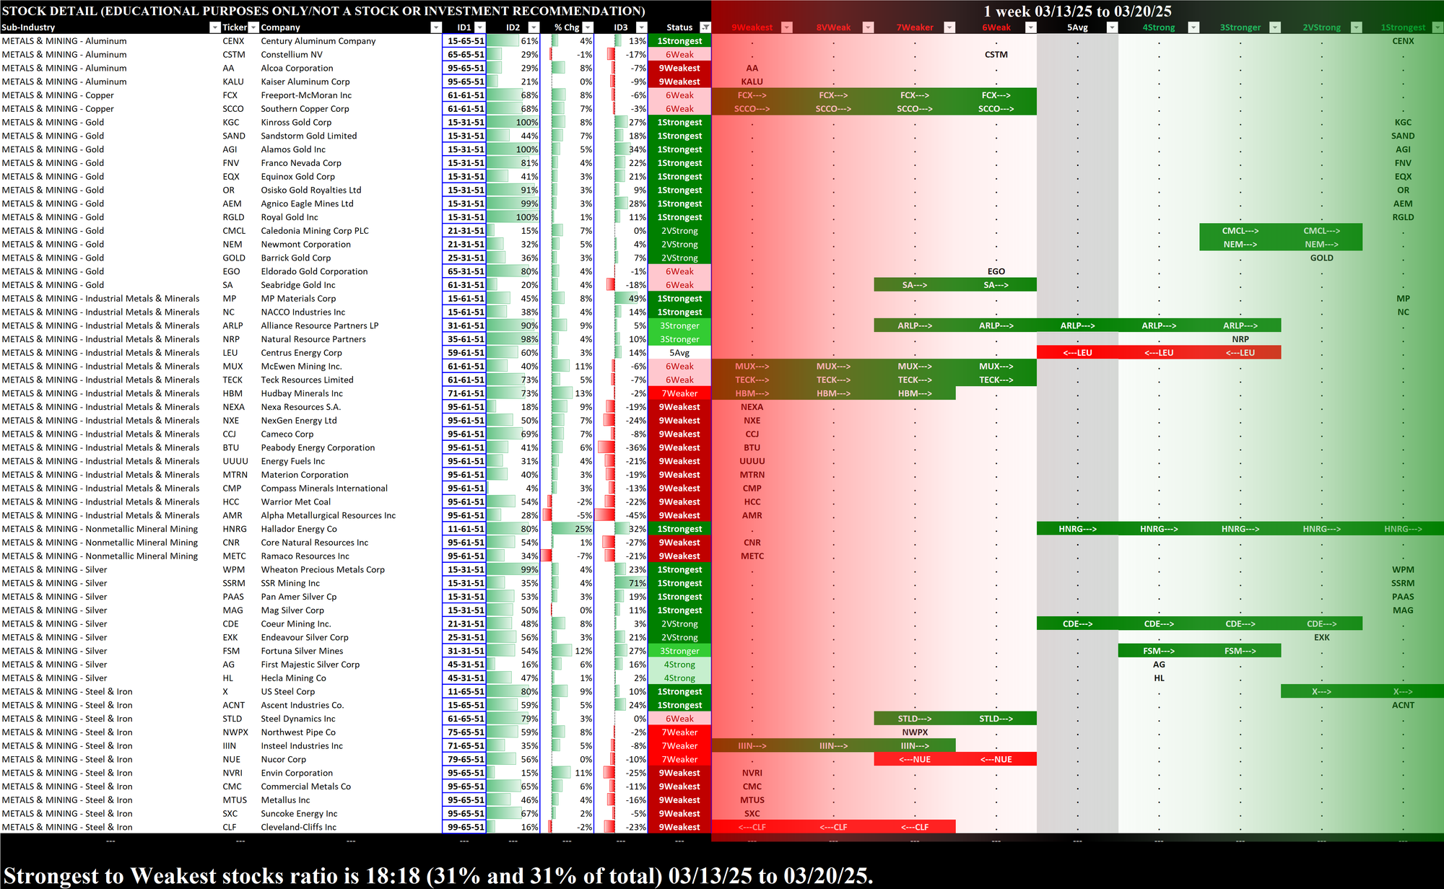Open the 1Strongest column filter arrow
The height and width of the screenshot is (889, 1444).
tap(1437, 27)
